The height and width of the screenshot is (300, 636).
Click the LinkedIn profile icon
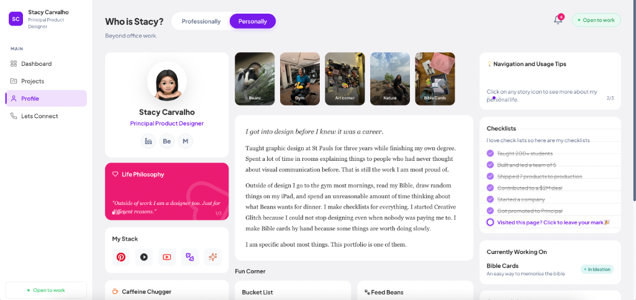point(148,141)
